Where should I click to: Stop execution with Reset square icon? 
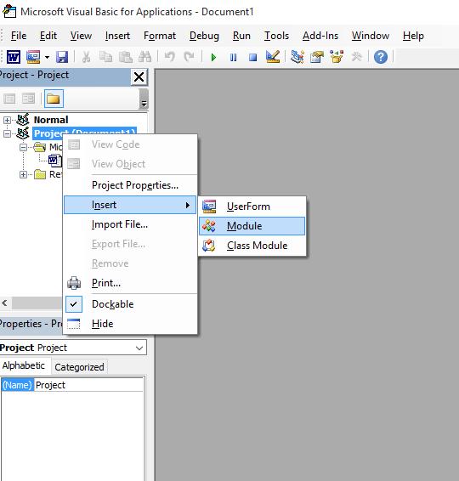pyautogui.click(x=252, y=58)
